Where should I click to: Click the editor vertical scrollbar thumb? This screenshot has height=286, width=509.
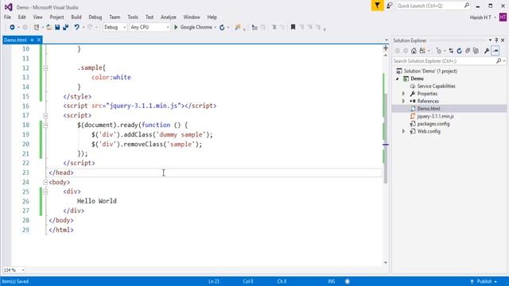pos(386,137)
